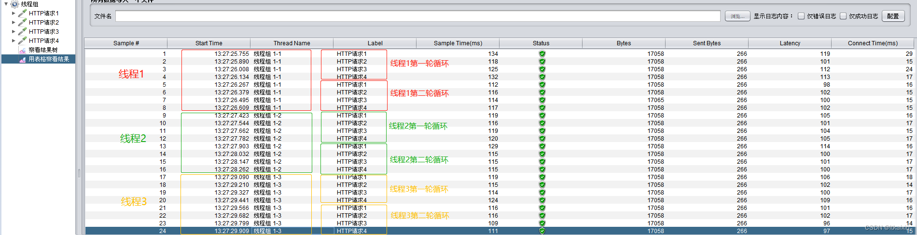Viewport: 917px width, 235px height.
Task: Click the HTTP请求1 sampler icon
Action: 23,13
